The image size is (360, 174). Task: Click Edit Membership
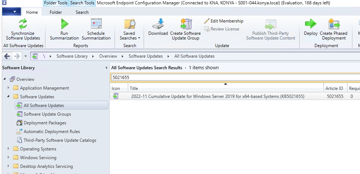224,21
